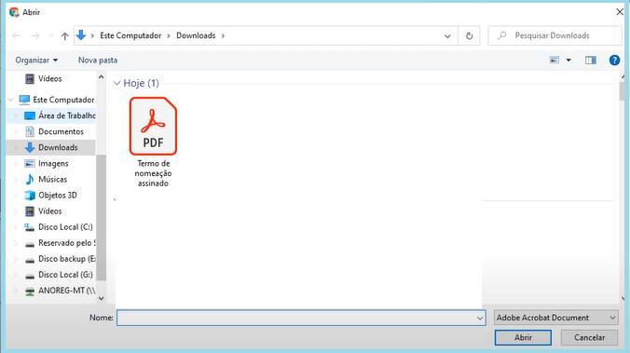Viewport: 630px width, 353px height.
Task: Close the Abrir dialog
Action: click(x=619, y=12)
